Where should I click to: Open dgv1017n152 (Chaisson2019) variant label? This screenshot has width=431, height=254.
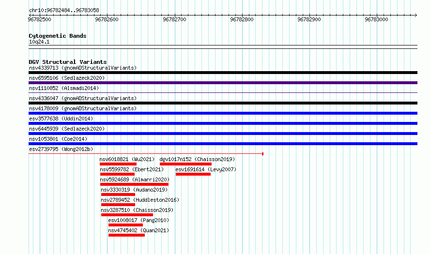pos(198,159)
